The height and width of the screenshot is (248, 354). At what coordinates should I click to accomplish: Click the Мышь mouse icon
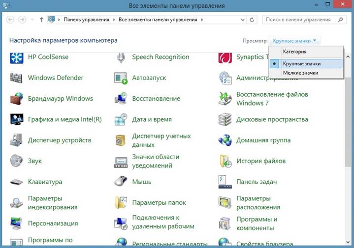pyautogui.click(x=121, y=181)
